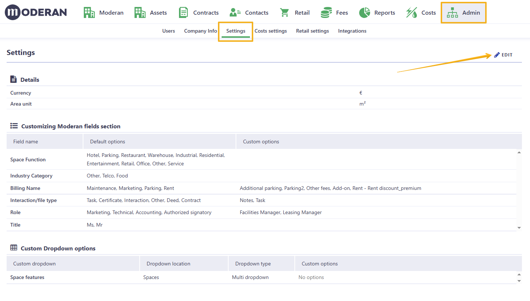Click dropdown options table scroll up arrow
This screenshot has height=301, width=530.
tap(519, 274)
